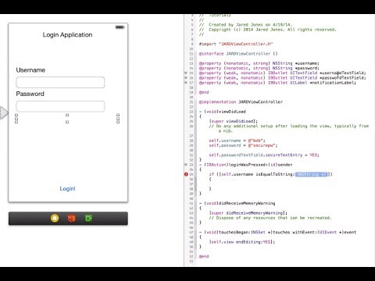Click the final @end line at line 52
The height and width of the screenshot is (281, 375).
(204, 256)
